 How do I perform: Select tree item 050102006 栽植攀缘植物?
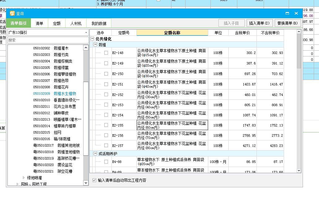(x=54, y=74)
